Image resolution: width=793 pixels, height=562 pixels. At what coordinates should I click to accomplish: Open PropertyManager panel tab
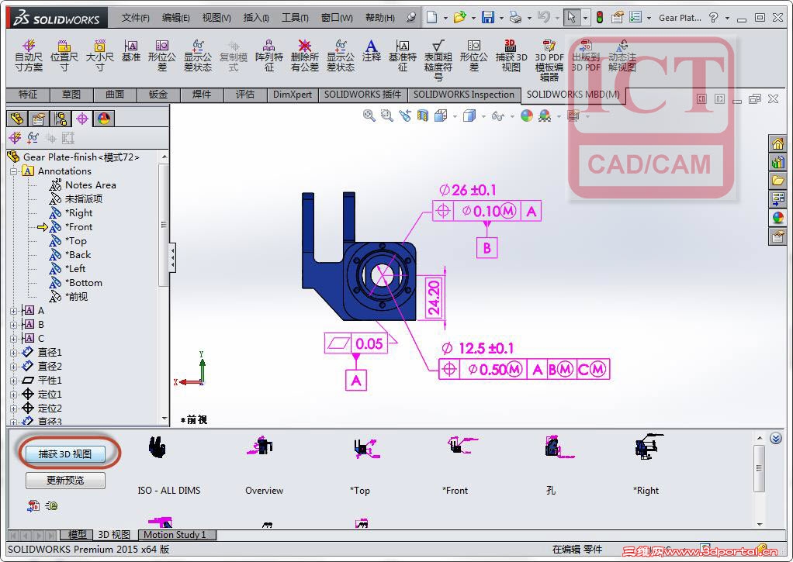click(39, 119)
